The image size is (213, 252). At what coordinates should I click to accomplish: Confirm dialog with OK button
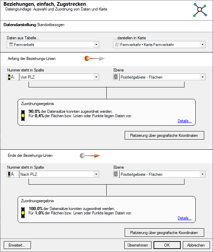coord(167,245)
